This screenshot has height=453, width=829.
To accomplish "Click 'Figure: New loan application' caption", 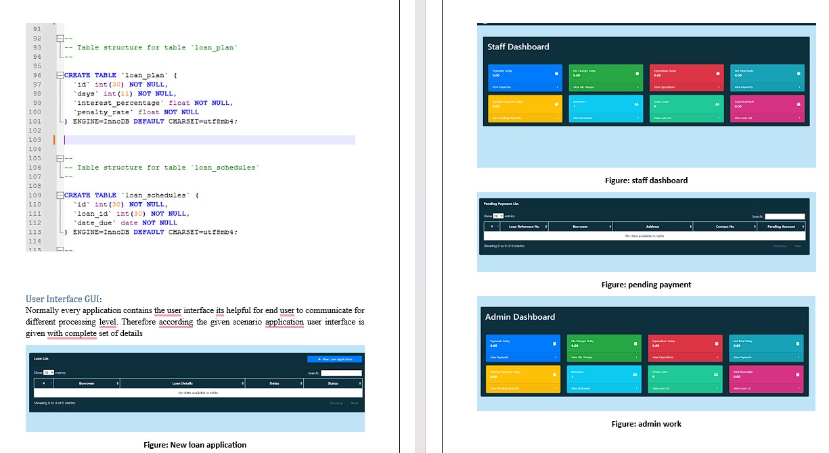I will click(195, 445).
